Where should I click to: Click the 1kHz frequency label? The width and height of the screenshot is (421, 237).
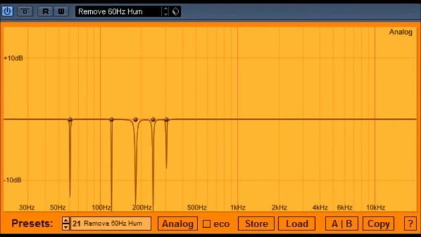click(x=238, y=207)
